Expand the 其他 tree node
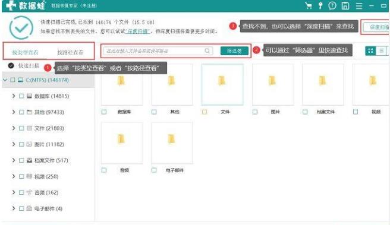Viewport: 390px width, 225px height. coord(14,112)
